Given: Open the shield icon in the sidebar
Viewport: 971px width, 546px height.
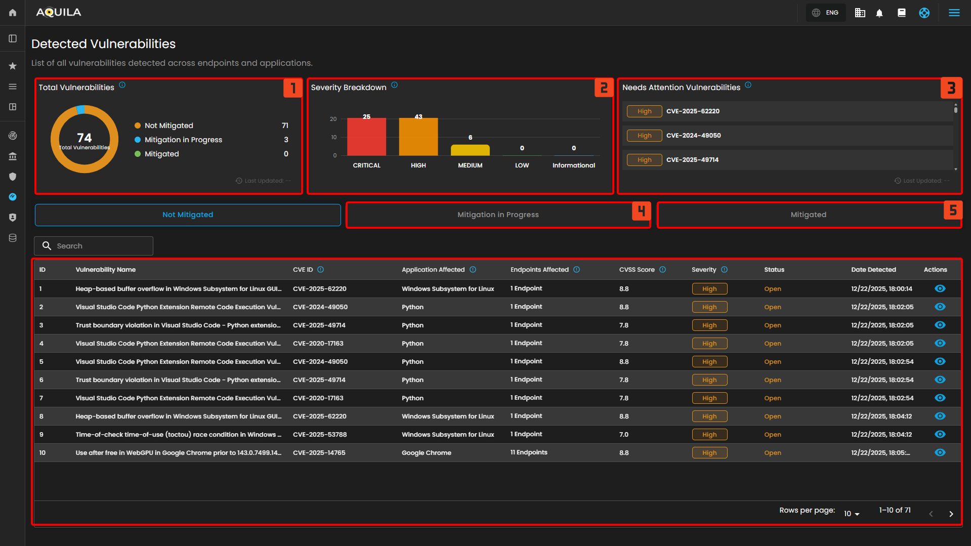Looking at the screenshot, I should 13,177.
